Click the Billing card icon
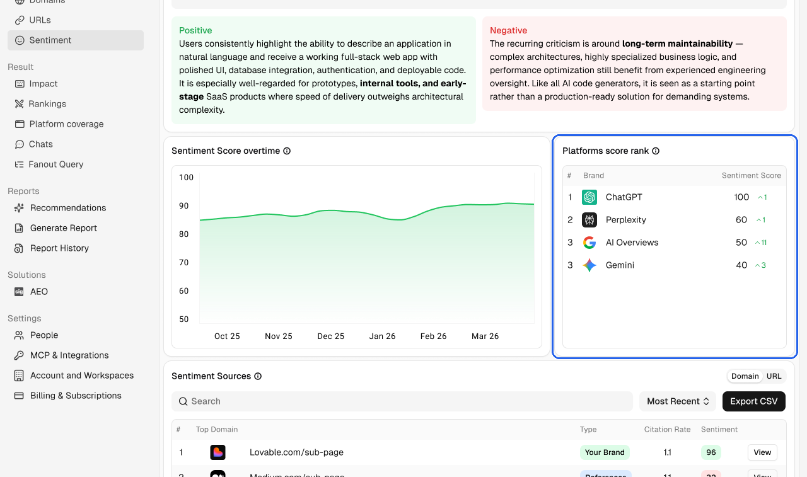The height and width of the screenshot is (477, 807). (19, 396)
